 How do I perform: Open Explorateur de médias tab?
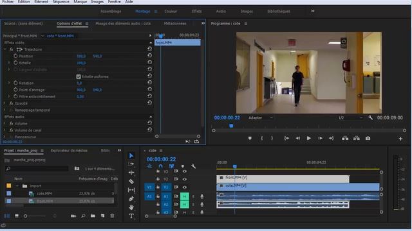[69, 151]
